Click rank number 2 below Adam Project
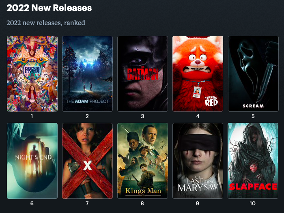Screen dimensions: 284x213 [87, 116]
